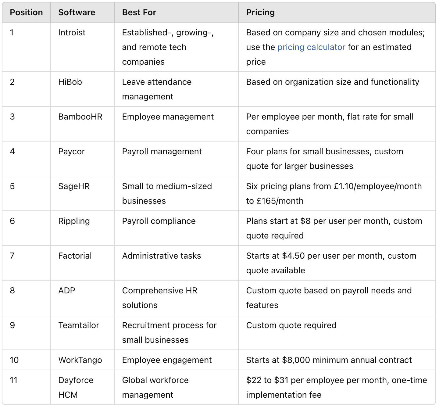The width and height of the screenshot is (439, 405).
Task: Select the WorkTango software cell
Action: 82,360
